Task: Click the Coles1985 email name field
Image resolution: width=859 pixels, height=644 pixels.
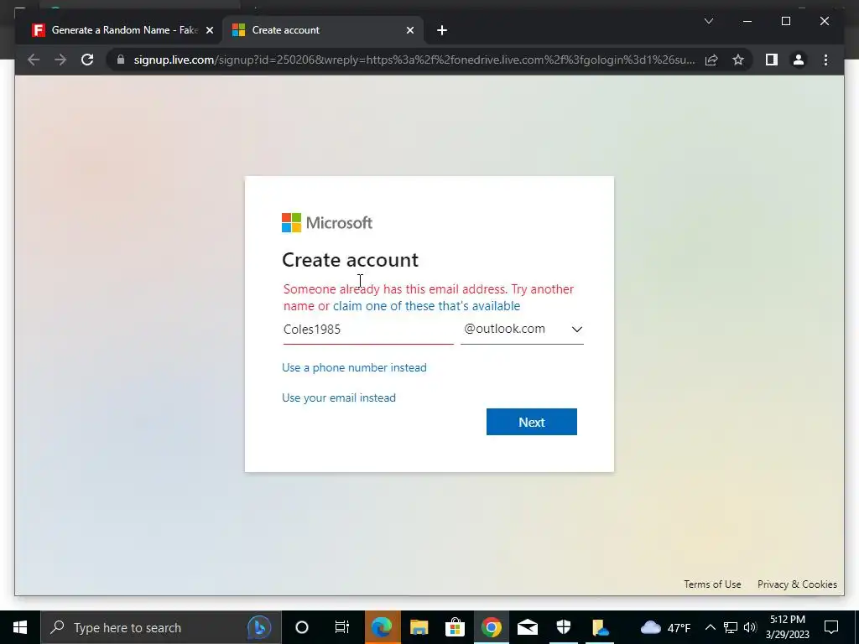Action: tap(368, 329)
